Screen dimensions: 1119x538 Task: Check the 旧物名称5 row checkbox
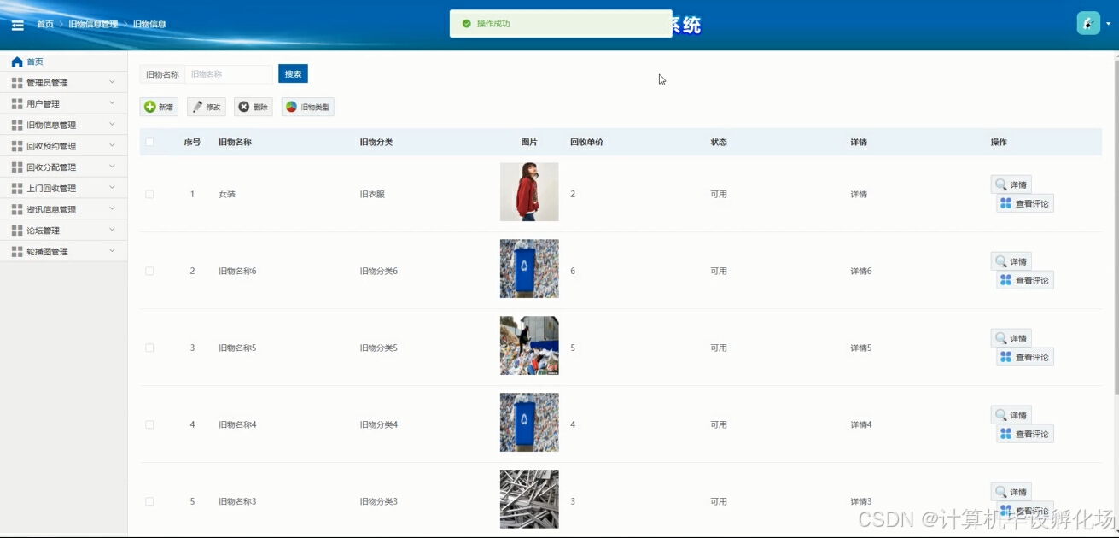coord(149,348)
